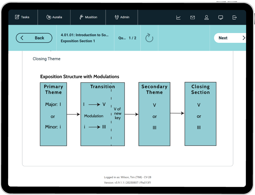Image resolution: width=255 pixels, height=195 pixels.
Task: Click the question counter 1 / 2
Action: tap(132, 38)
